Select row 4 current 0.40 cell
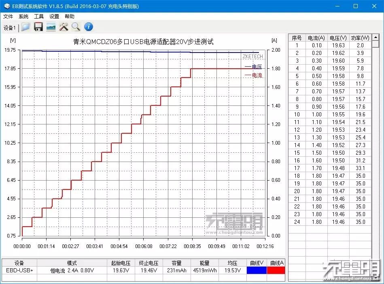The height and width of the screenshot is (284, 384). (316, 68)
